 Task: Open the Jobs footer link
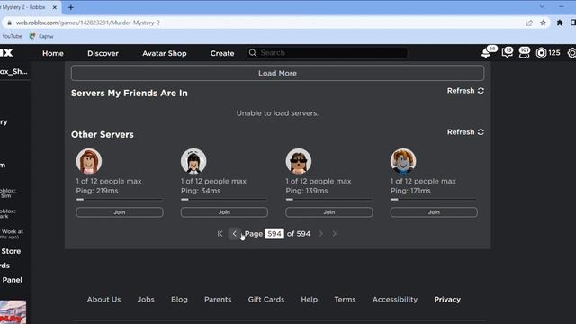pos(146,300)
